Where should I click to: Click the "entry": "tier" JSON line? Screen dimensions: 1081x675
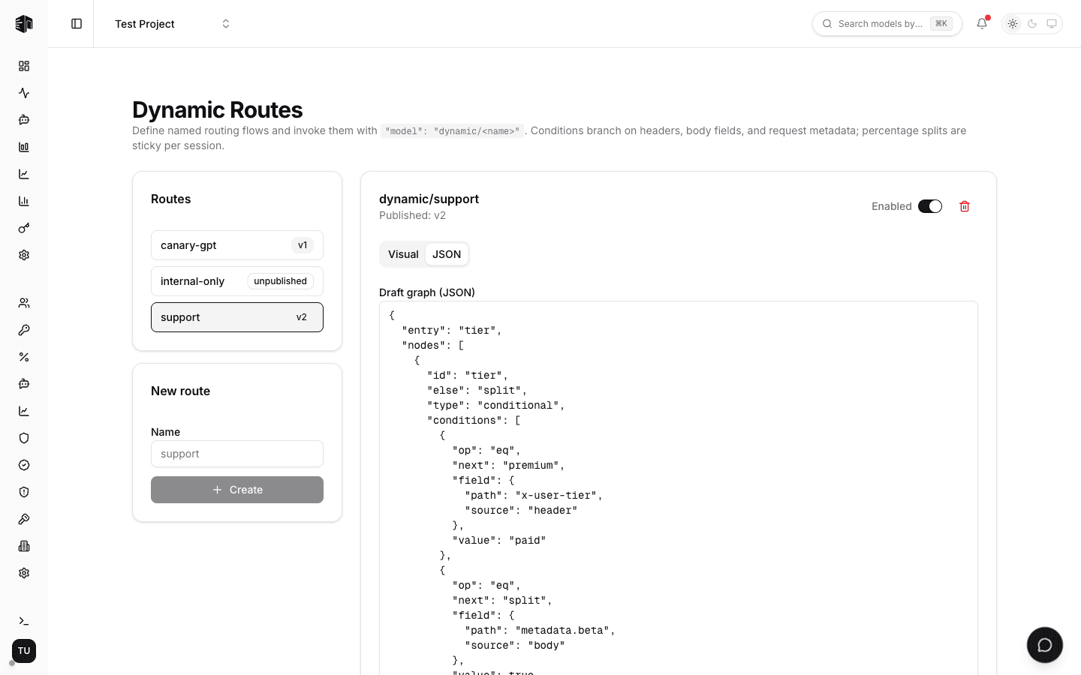pos(452,330)
